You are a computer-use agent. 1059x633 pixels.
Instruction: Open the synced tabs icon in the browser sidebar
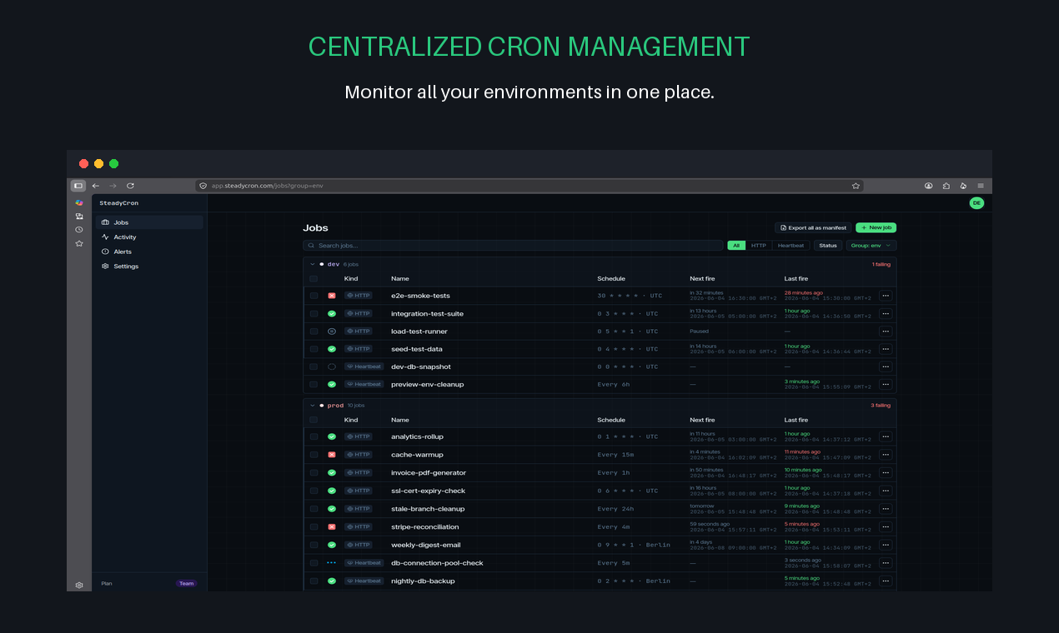tap(79, 216)
